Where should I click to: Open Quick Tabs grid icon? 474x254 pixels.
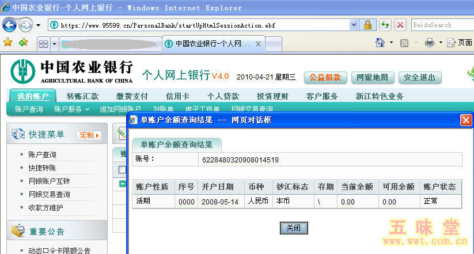point(43,44)
